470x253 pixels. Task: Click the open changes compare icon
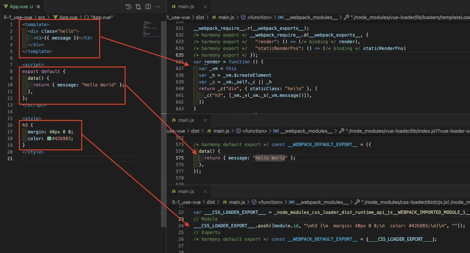tap(138, 7)
